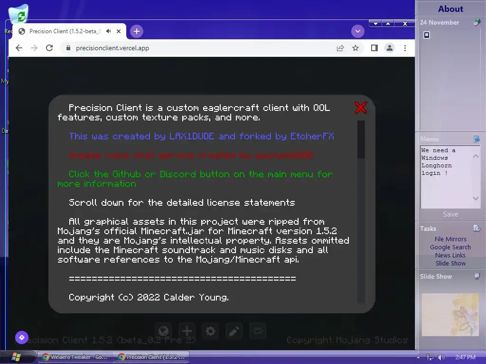The image size is (486, 364).
Task: Click the Tasks panel header icon
Action: click(x=477, y=228)
